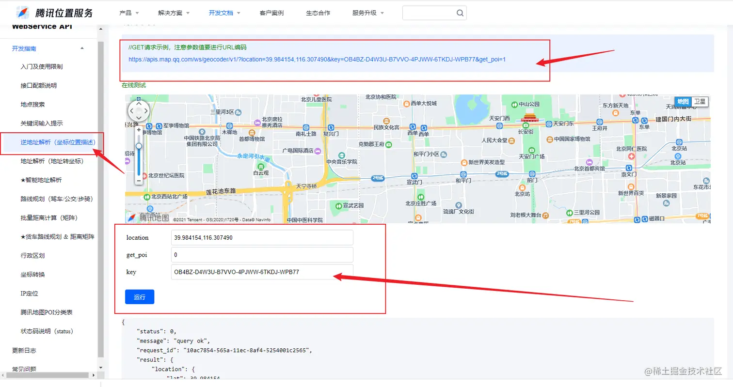The height and width of the screenshot is (387, 733).
Task: Open 行政区划 sidebar page
Action: [33, 255]
